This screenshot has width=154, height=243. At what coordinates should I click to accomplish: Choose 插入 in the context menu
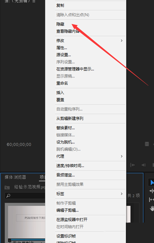(60, 93)
